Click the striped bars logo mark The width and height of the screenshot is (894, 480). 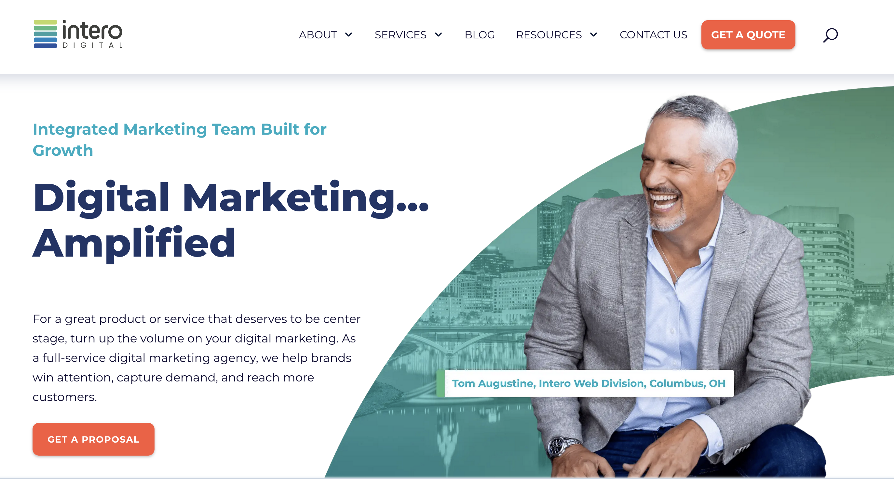point(45,34)
